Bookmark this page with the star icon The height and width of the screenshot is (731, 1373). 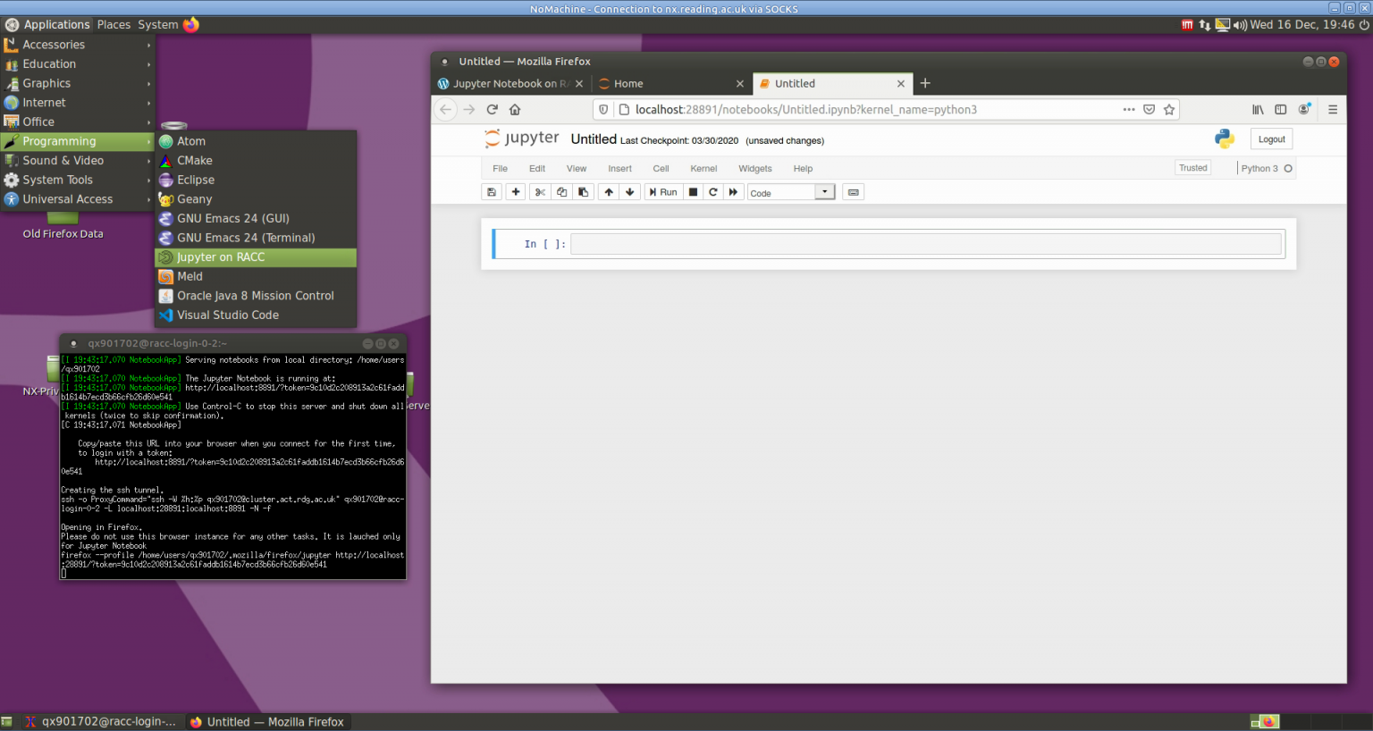tap(1169, 109)
